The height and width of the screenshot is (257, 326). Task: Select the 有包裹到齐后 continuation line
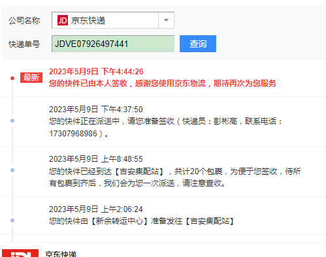point(137,183)
